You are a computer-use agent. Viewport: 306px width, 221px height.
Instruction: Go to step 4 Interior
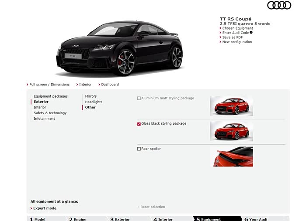171,219
